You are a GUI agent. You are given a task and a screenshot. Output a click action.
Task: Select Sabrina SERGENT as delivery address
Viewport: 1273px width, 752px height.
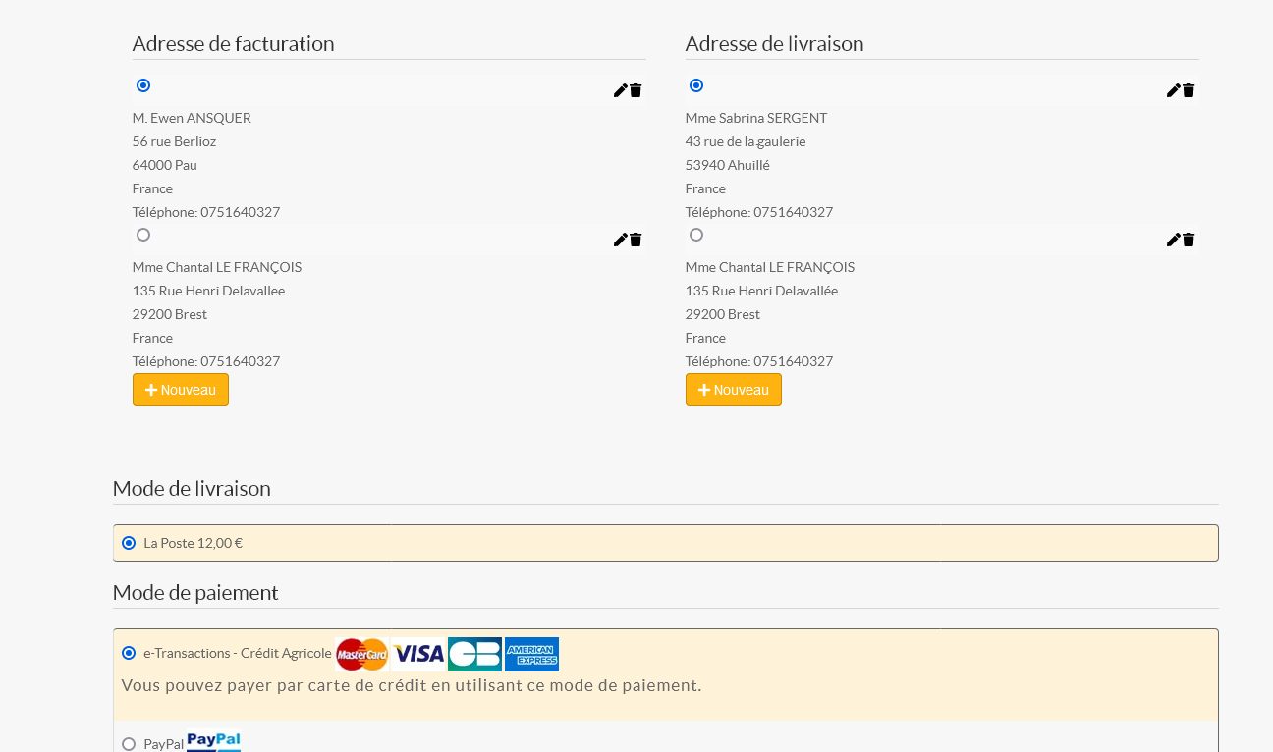[x=696, y=85]
